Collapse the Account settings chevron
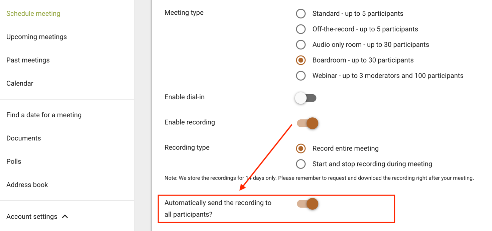Viewport: 492px width, 231px height. (x=65, y=216)
